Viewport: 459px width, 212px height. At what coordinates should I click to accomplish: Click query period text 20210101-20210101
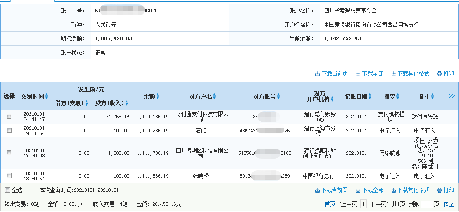[96, 190]
